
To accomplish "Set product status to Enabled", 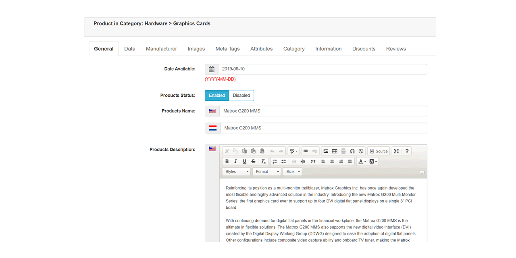I will pos(217,96).
